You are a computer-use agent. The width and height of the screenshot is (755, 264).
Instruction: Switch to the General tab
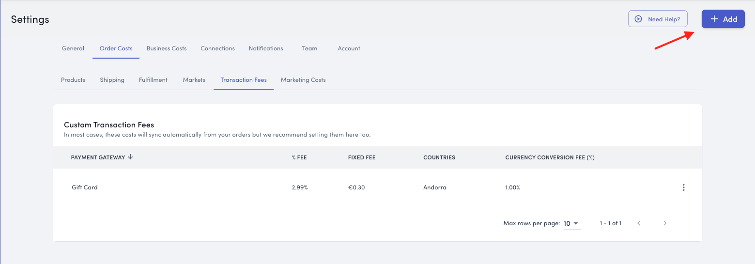click(x=73, y=48)
